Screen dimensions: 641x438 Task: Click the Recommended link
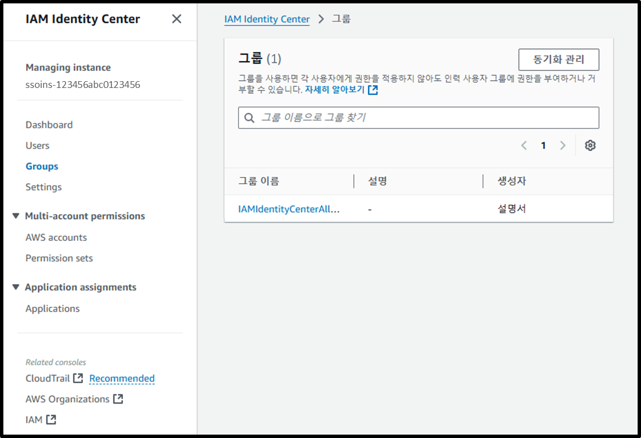122,378
